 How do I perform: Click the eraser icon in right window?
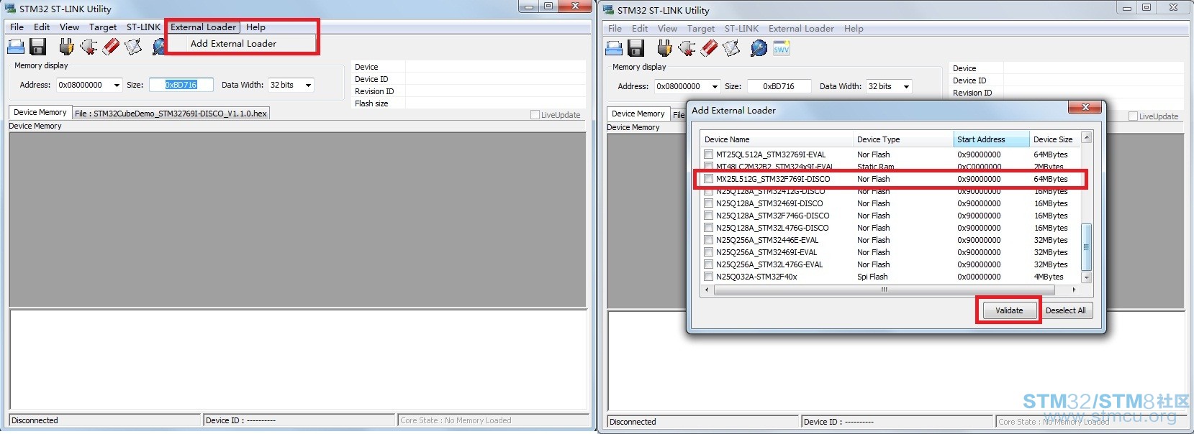pos(709,48)
